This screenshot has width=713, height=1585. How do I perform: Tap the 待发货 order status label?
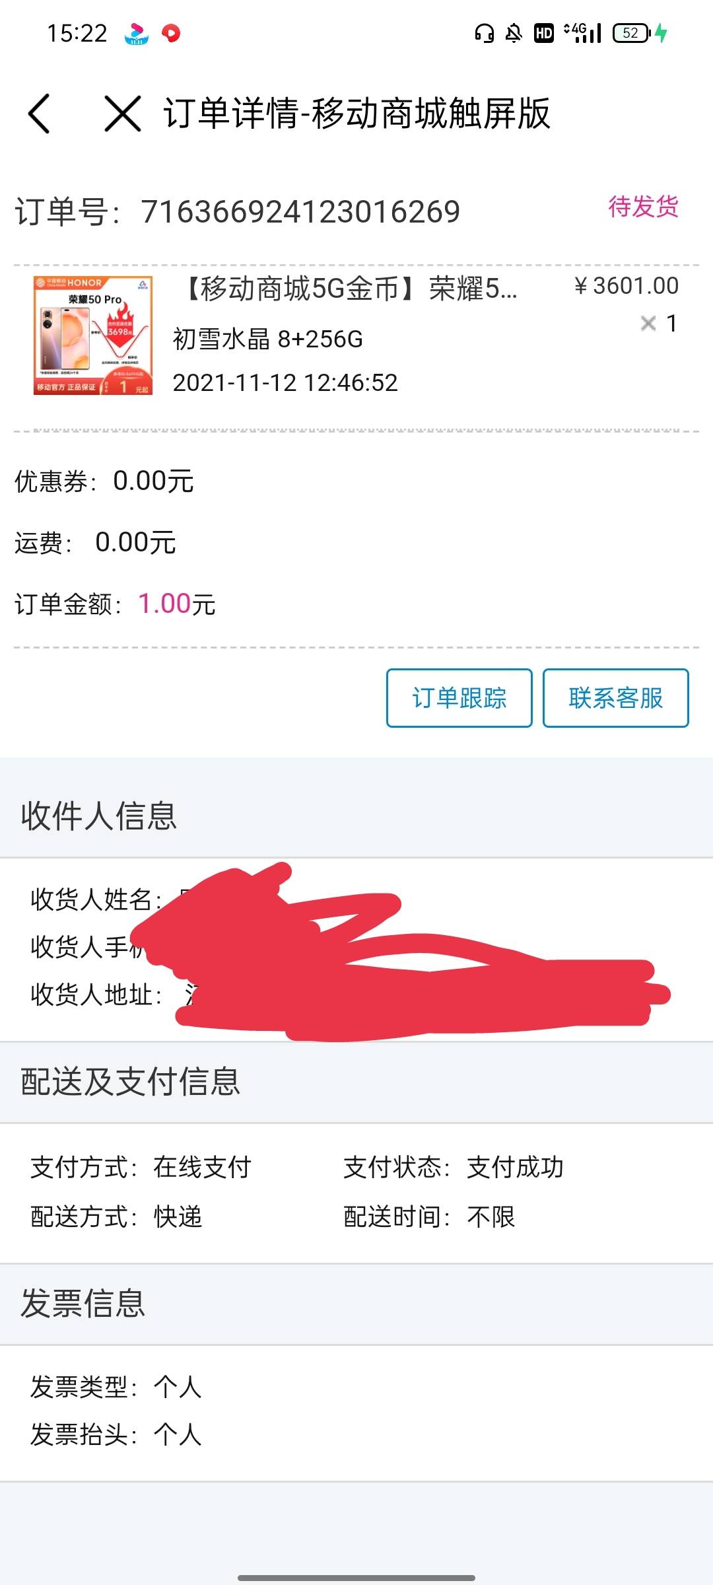tap(643, 207)
